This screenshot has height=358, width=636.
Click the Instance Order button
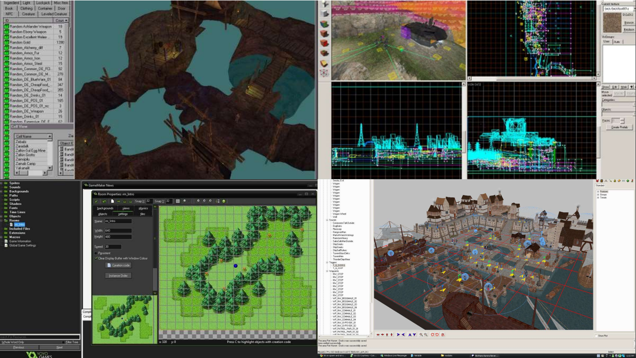point(118,276)
